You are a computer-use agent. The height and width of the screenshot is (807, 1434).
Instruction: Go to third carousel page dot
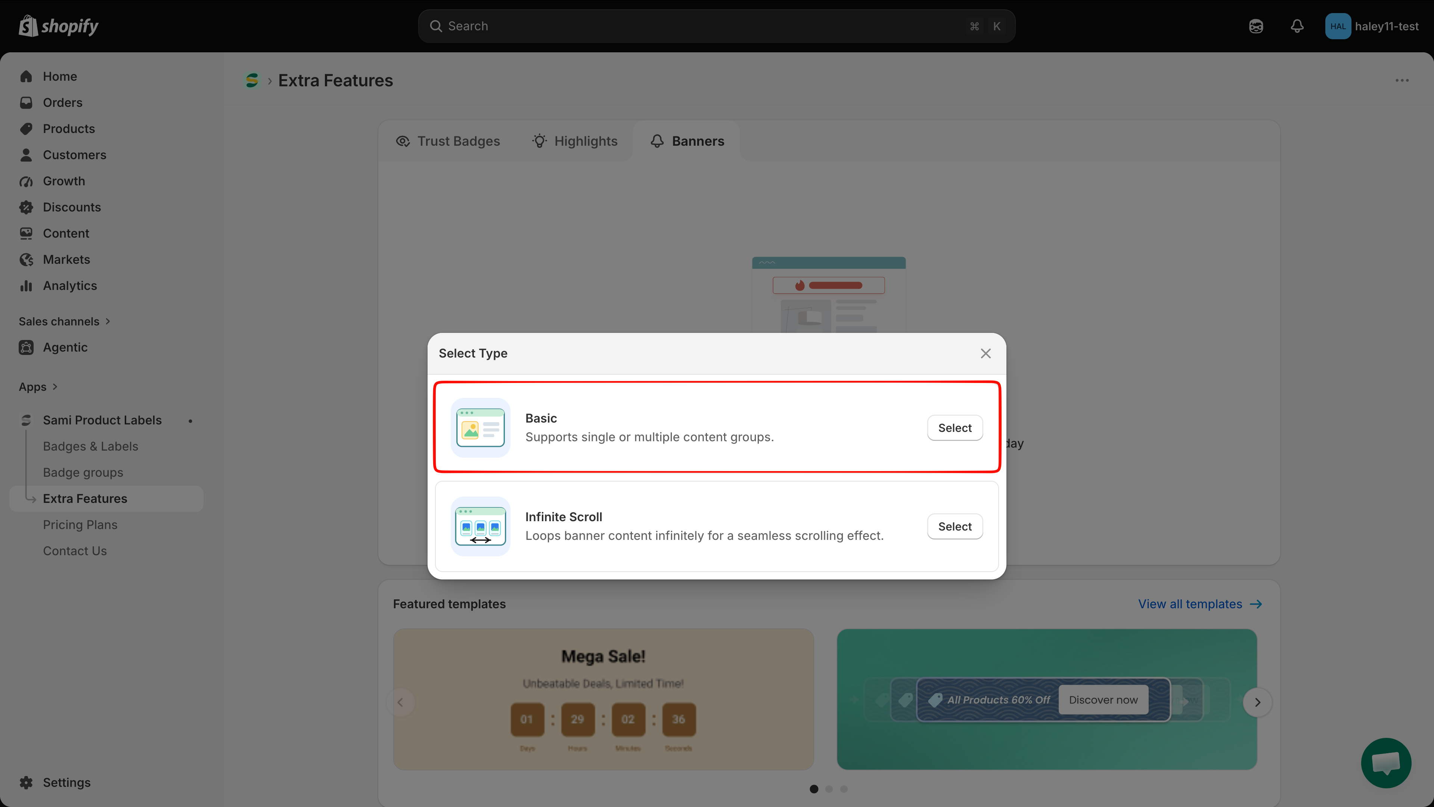(x=844, y=789)
